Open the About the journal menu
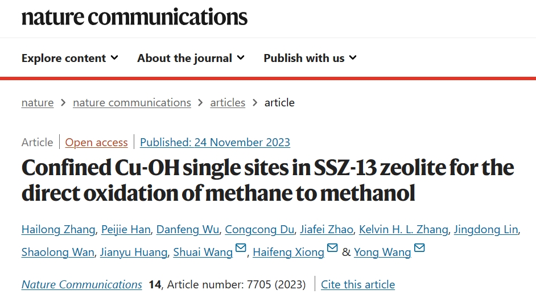The image size is (536, 298). coord(191,58)
